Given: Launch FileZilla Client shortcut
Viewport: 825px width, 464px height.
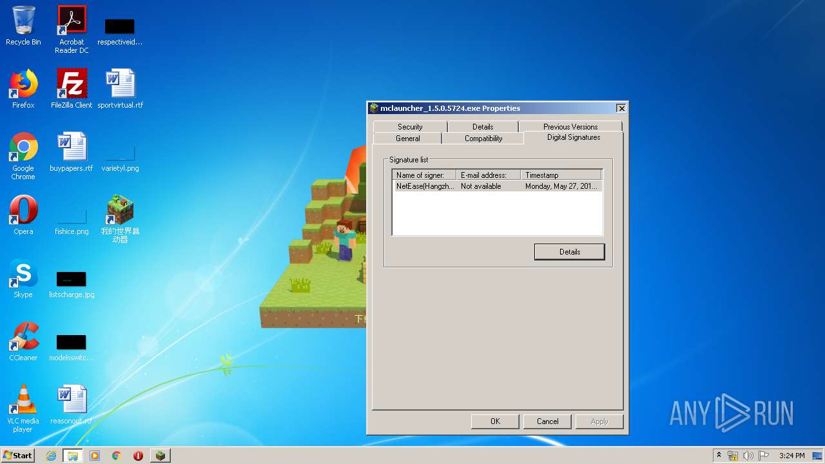Looking at the screenshot, I should [x=72, y=89].
